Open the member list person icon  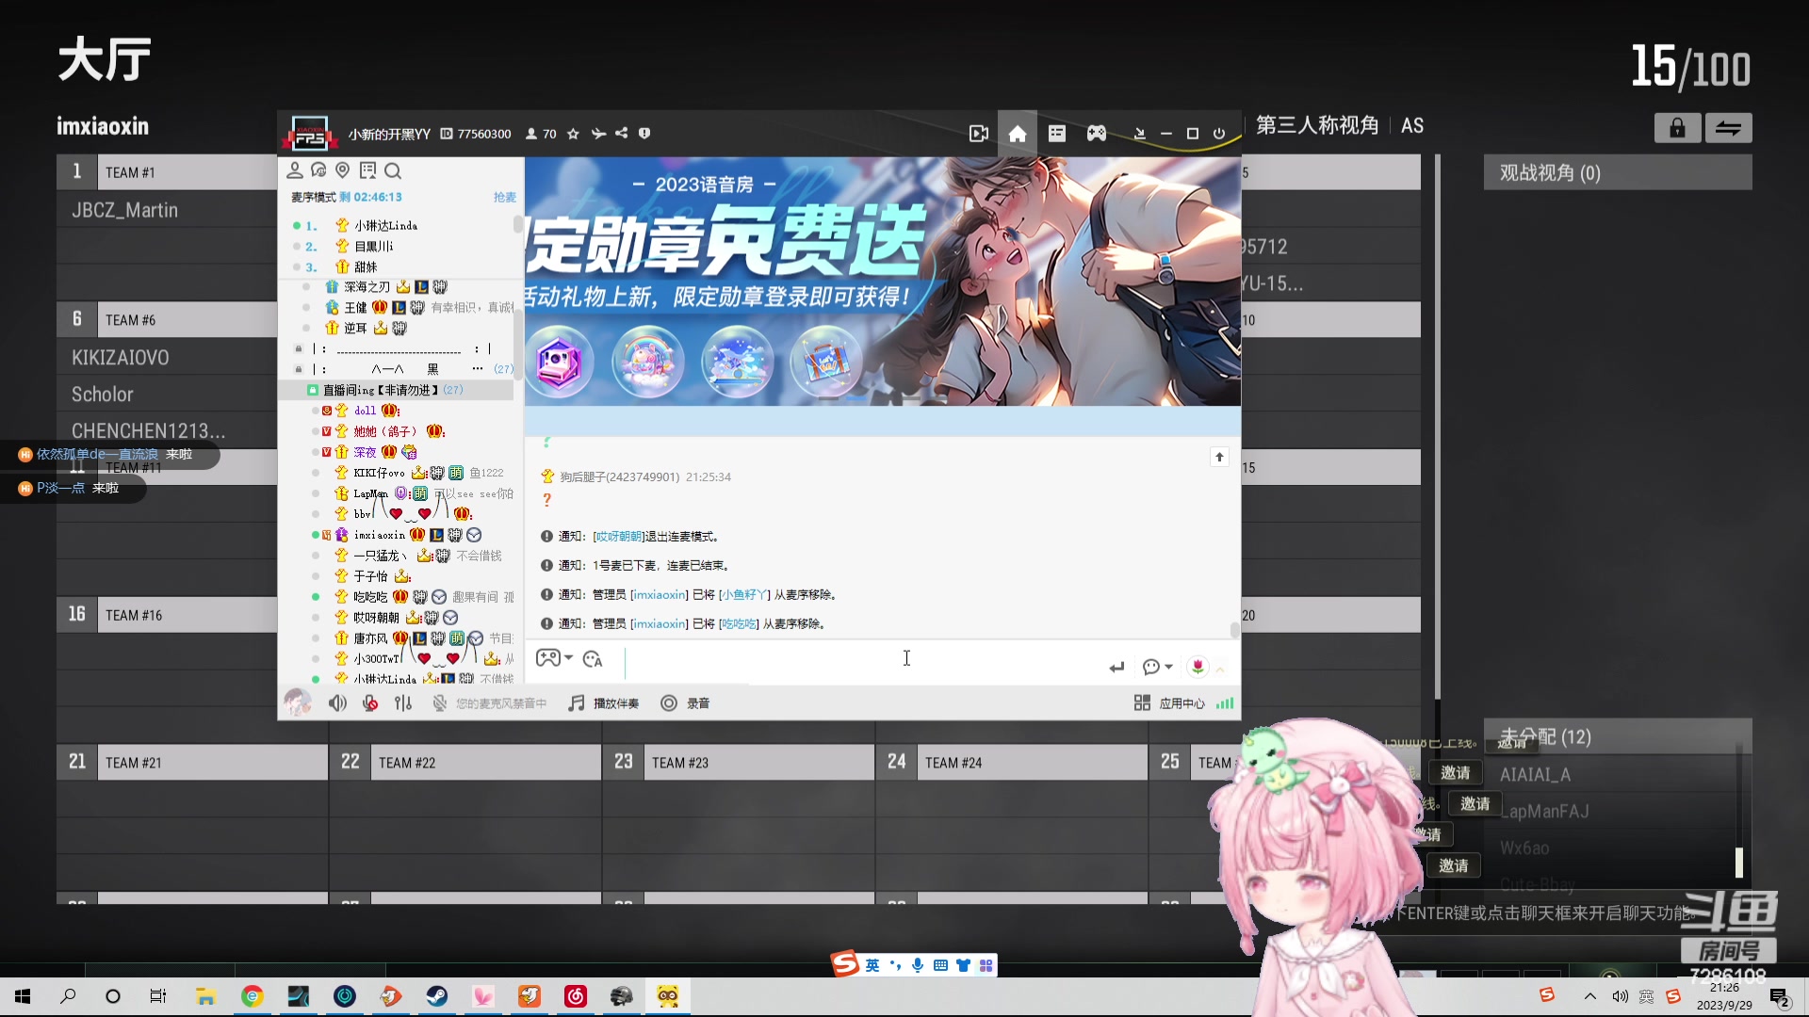(295, 170)
